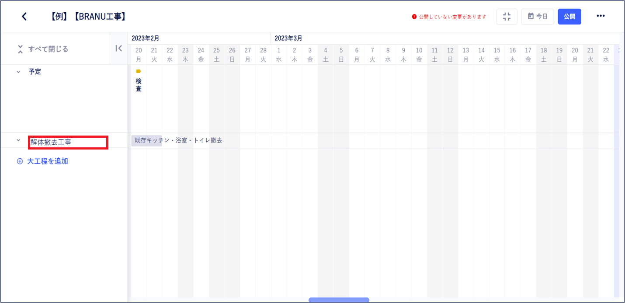Select date column 22 水 in March
Viewport: 625px width, 303px height.
606,55
